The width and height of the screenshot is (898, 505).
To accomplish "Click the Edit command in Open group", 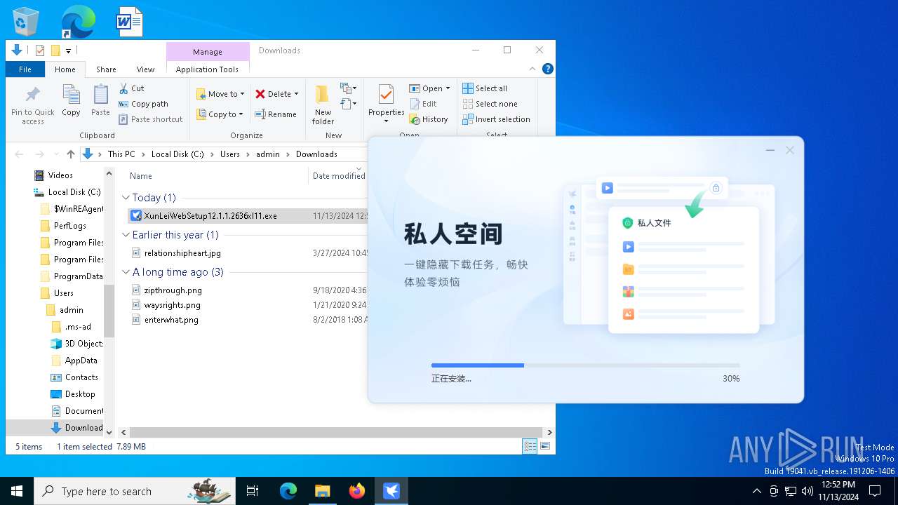I will coord(423,104).
